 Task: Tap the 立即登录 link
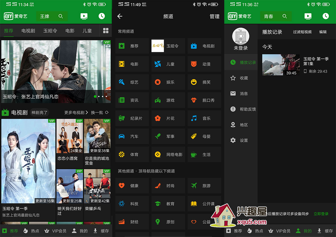click(x=321, y=214)
